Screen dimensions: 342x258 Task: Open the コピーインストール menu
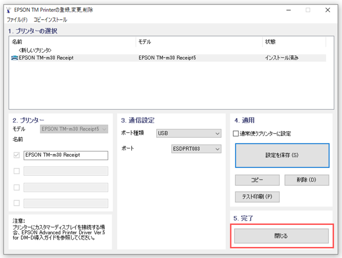[50, 20]
